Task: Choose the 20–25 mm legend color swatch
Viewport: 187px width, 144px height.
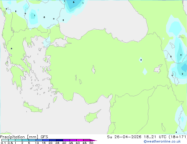Action: tap(53, 140)
